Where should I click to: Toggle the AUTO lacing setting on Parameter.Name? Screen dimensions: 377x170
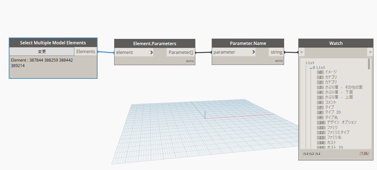coord(279,61)
